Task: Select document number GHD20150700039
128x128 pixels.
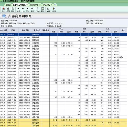Action: (x=24, y=55)
